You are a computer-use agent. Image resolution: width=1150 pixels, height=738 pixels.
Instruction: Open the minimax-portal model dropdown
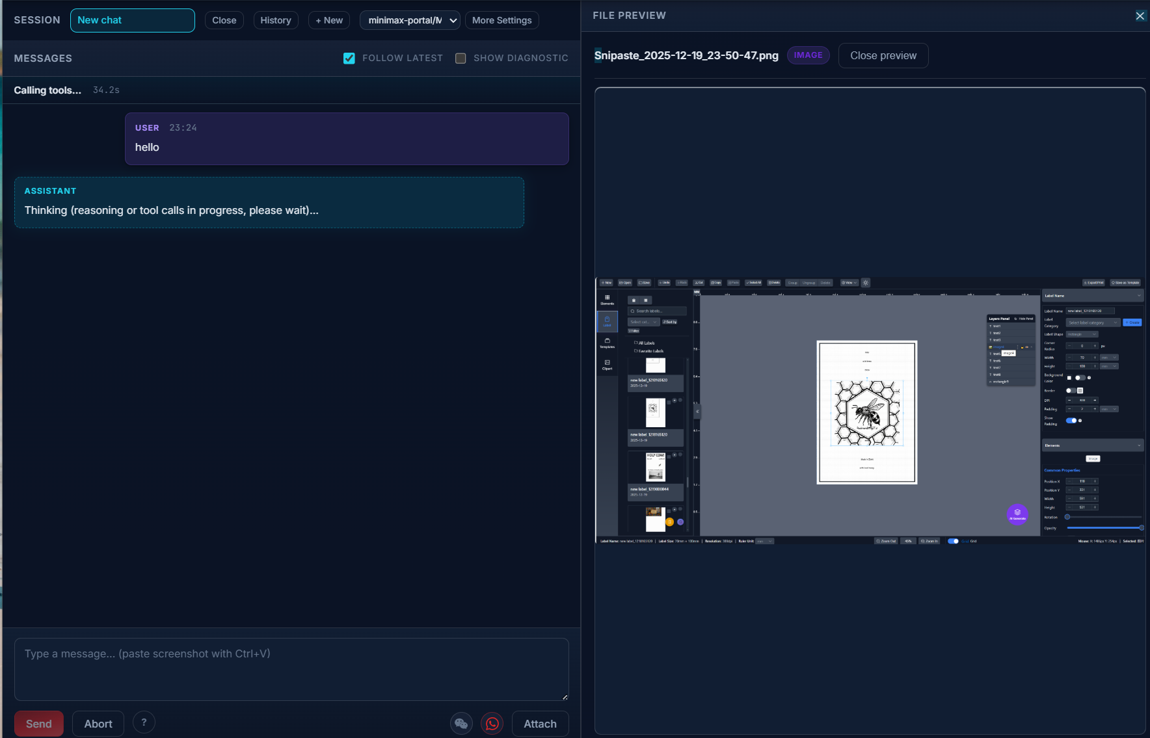[410, 20]
